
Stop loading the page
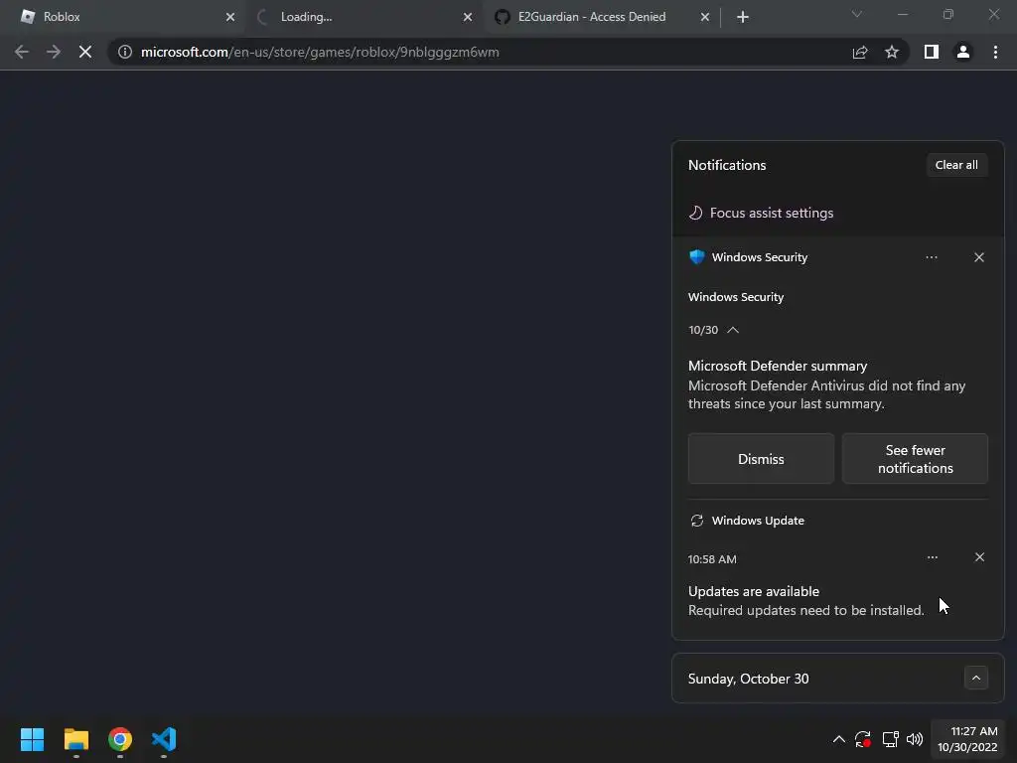pyautogui.click(x=85, y=52)
